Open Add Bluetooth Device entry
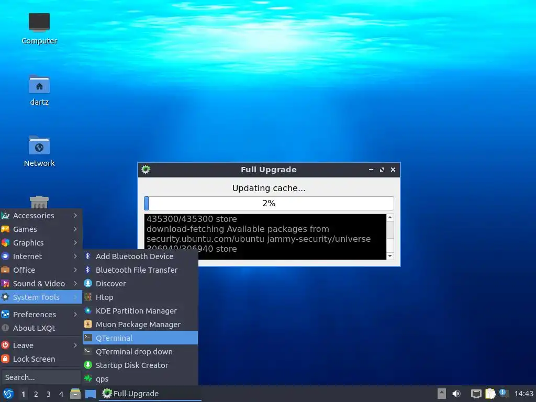Viewport: 536px width, 402px height. click(140, 256)
